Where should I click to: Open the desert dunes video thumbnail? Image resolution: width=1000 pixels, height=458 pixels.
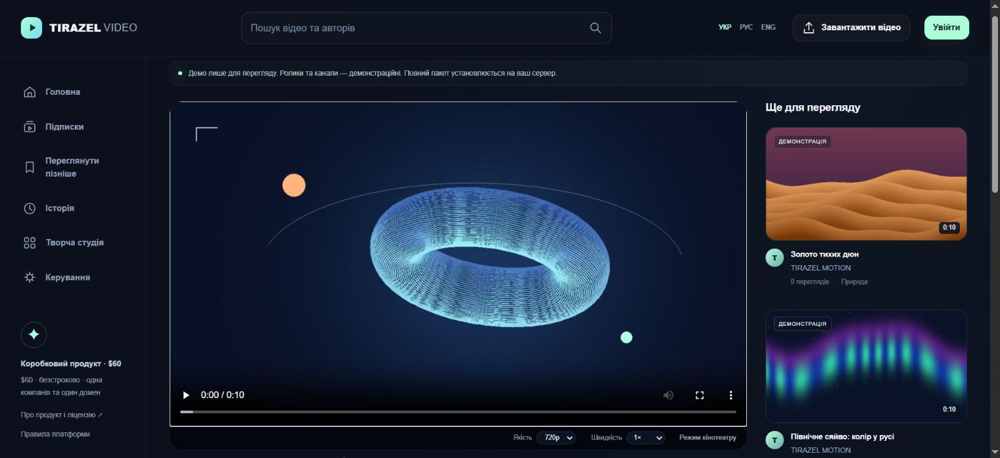pos(866,184)
